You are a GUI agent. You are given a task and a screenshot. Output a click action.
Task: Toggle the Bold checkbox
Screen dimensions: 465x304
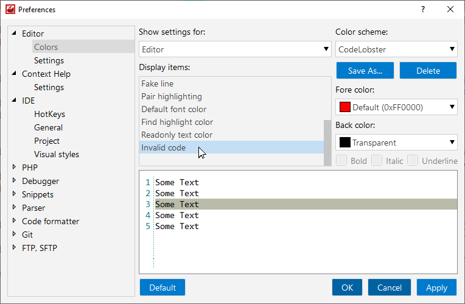[341, 160]
